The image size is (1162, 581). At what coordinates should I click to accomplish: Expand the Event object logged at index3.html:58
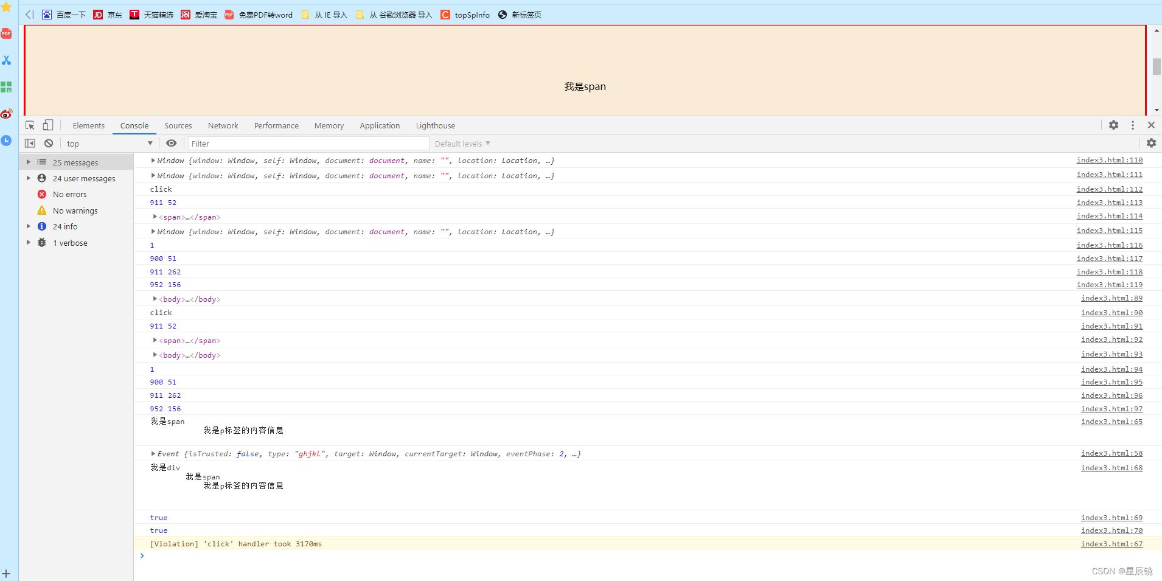153,453
